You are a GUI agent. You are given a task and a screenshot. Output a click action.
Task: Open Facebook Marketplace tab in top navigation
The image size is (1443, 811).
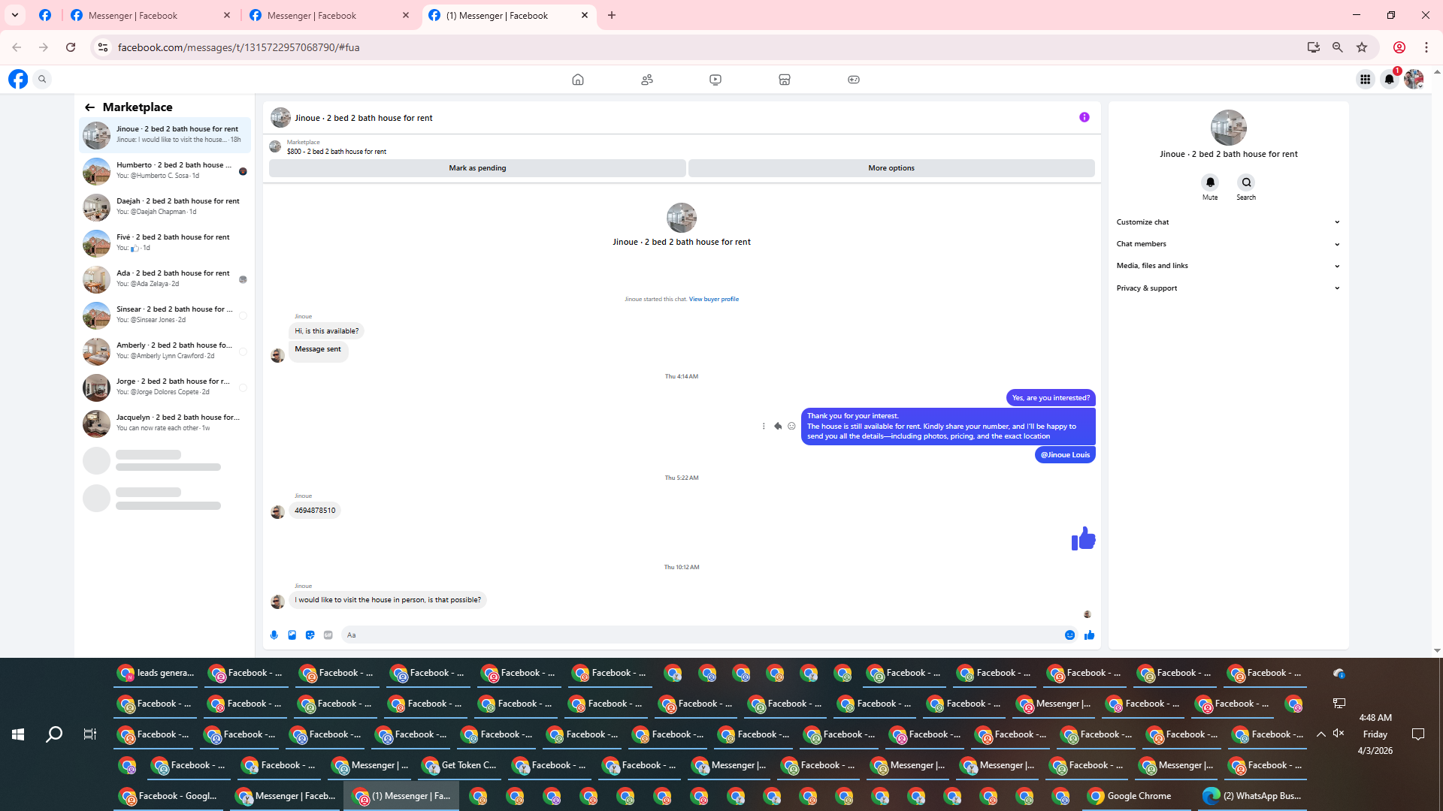[784, 80]
